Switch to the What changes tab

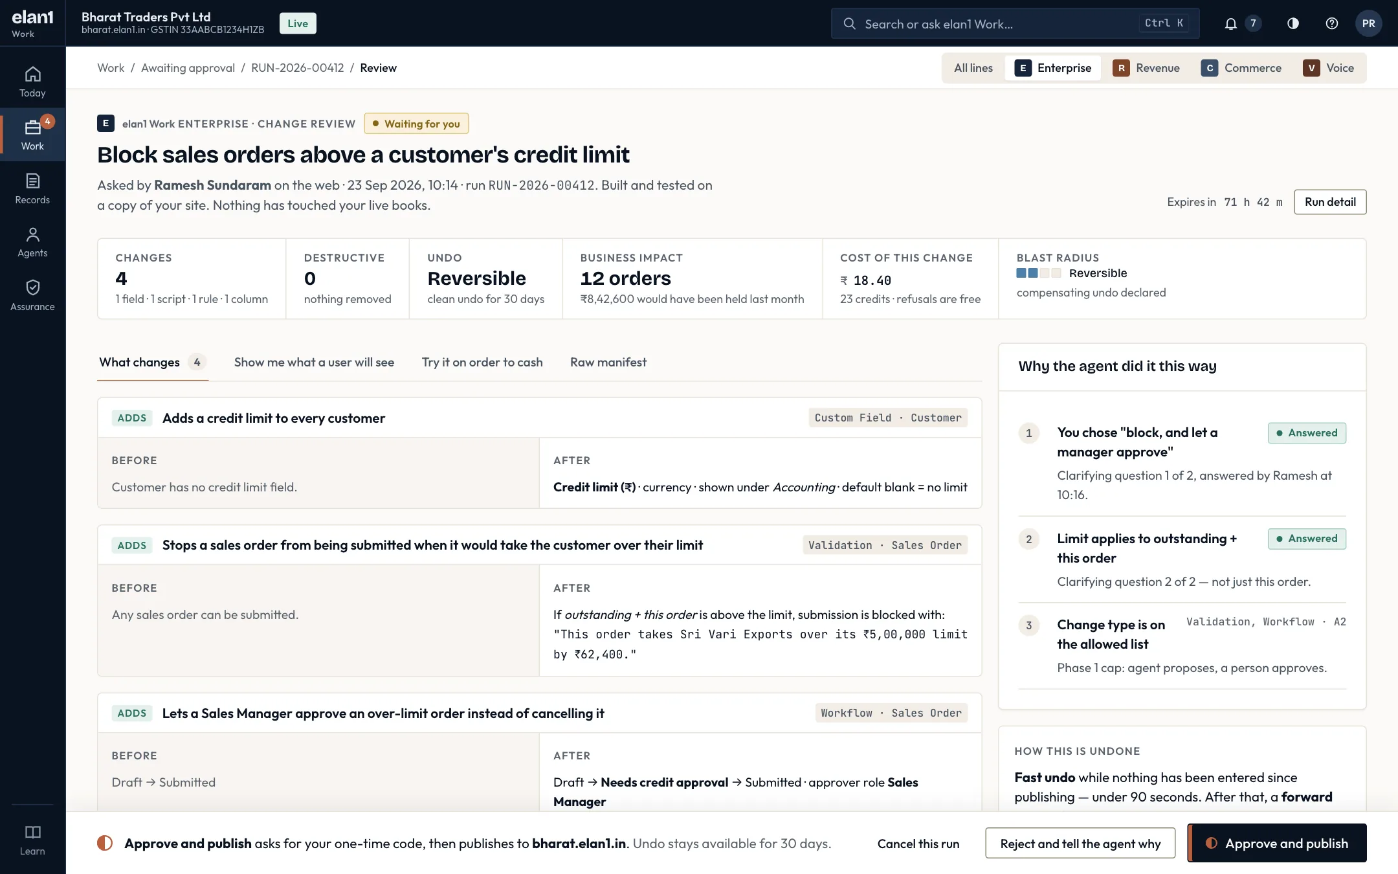tap(152, 363)
